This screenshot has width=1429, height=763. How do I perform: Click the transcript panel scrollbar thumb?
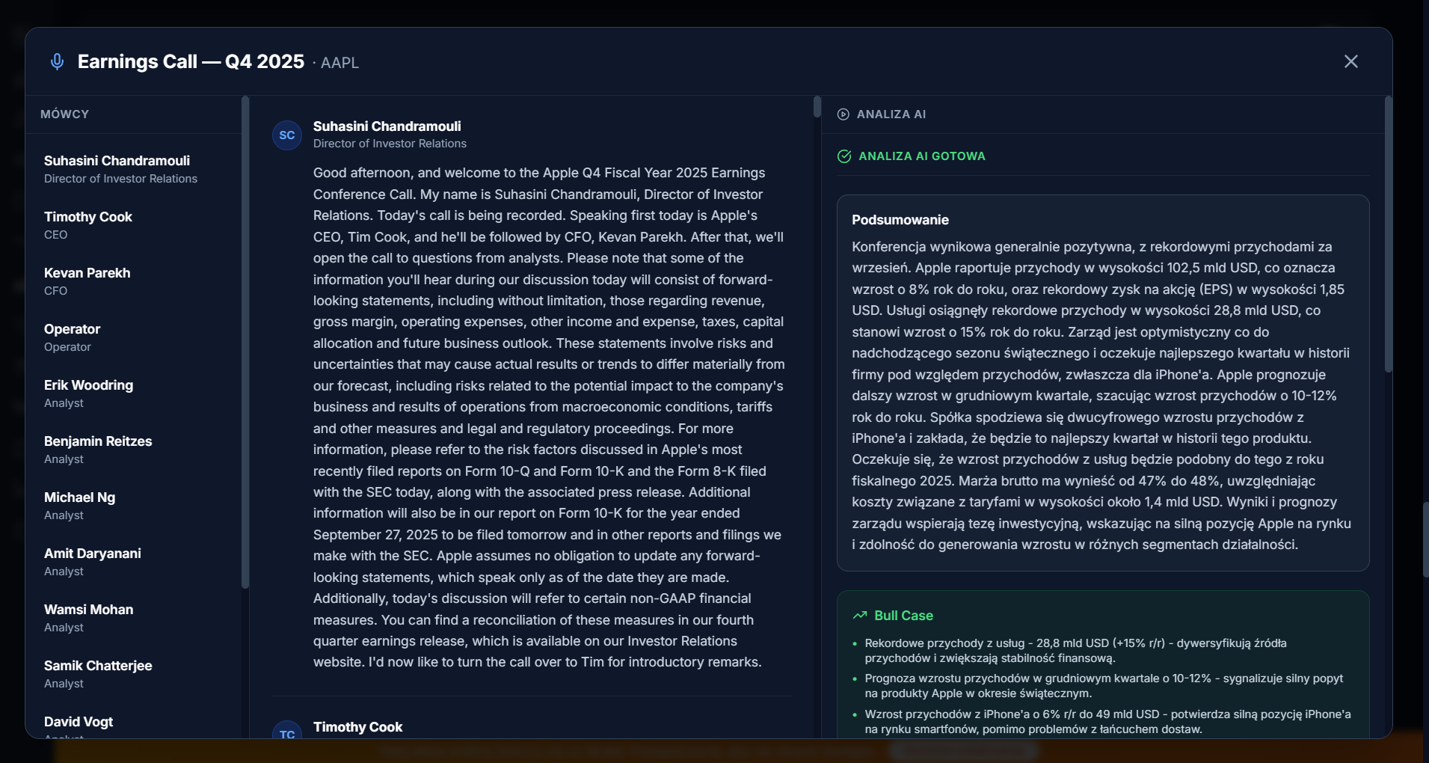(817, 107)
